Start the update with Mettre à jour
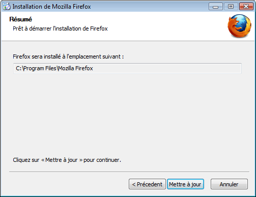 pos(185,184)
